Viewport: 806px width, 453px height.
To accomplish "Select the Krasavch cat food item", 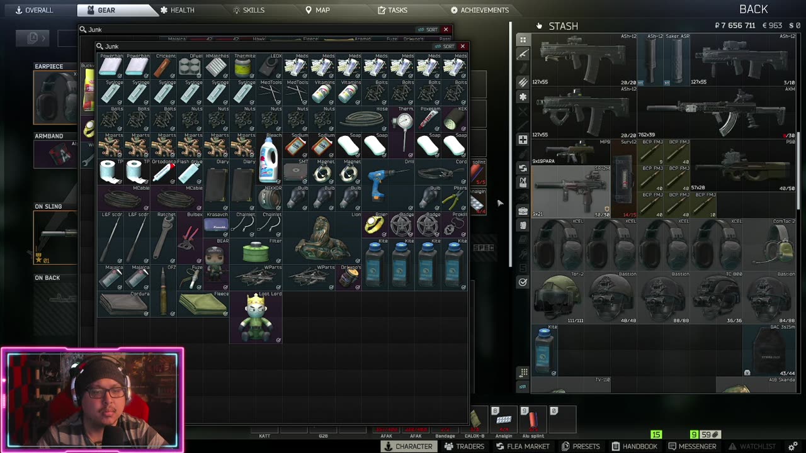I will coord(217,225).
